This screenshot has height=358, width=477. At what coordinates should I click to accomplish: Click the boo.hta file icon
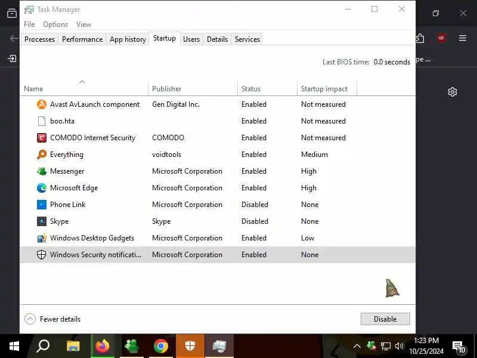pos(42,121)
